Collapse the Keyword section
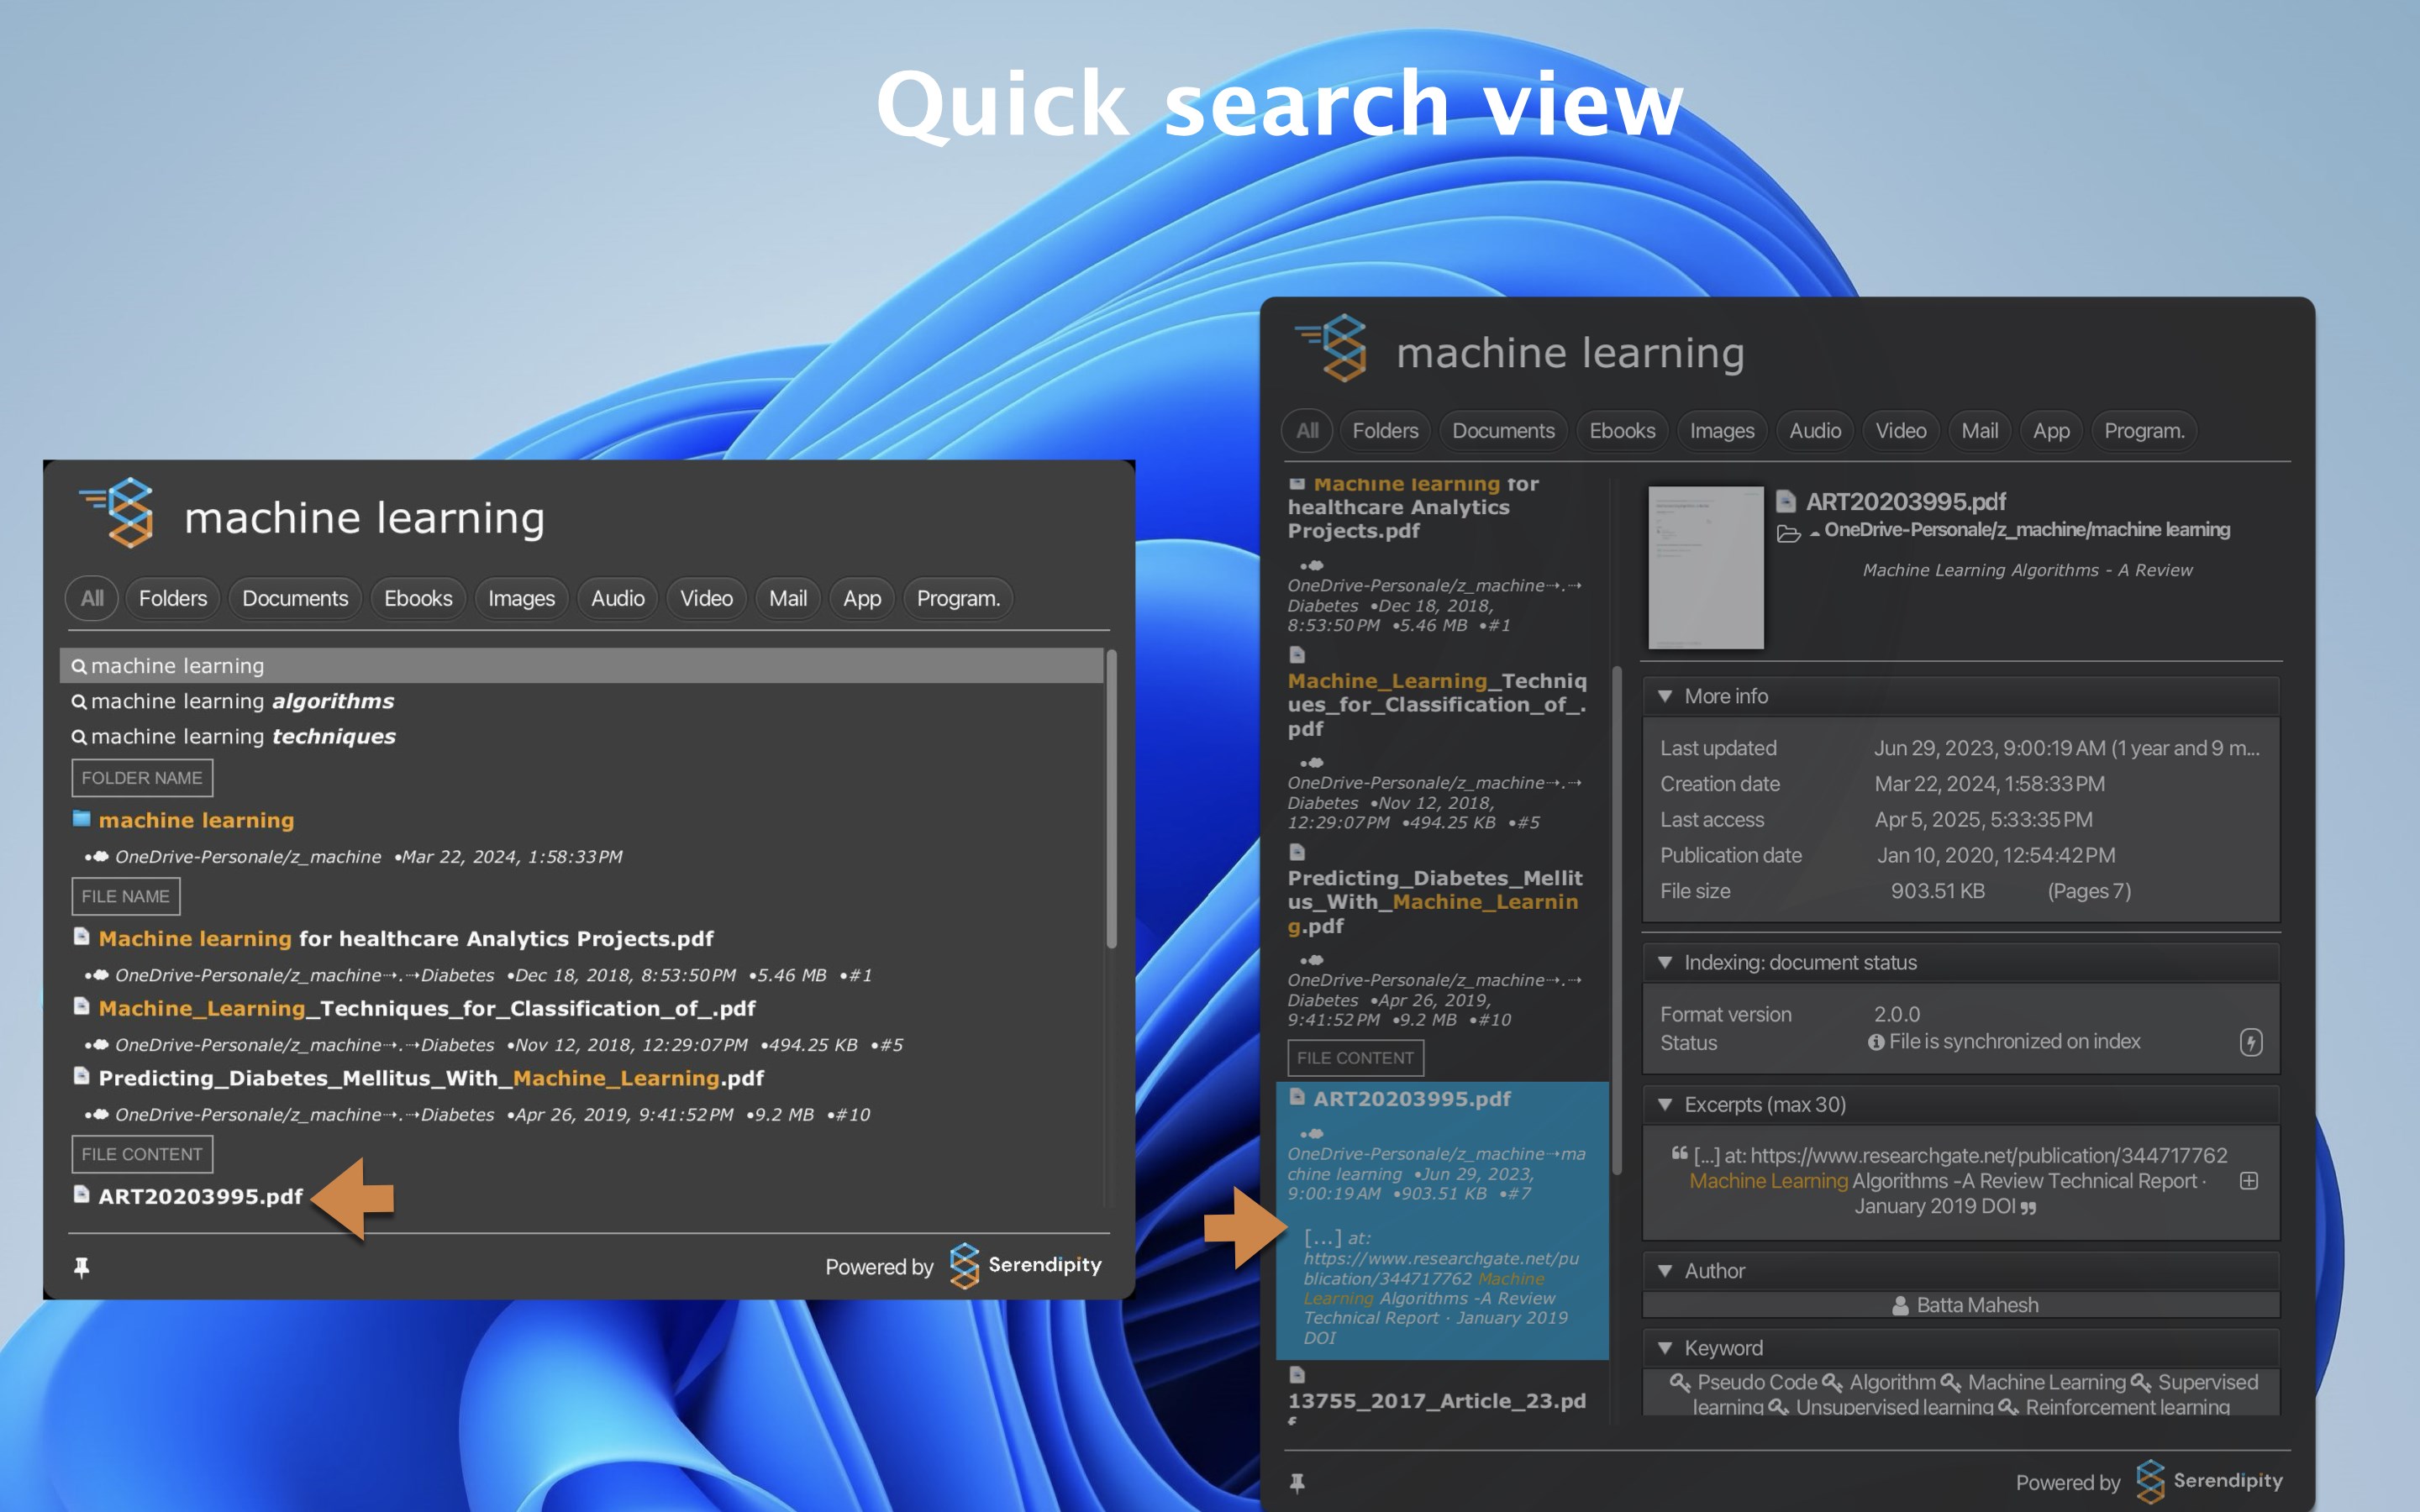 click(1665, 1348)
